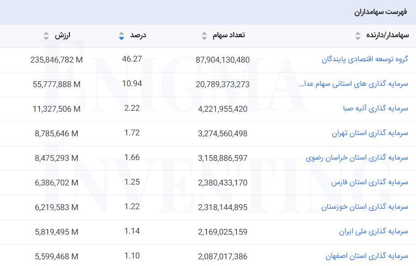Open سرمایه گذاری های استانی سهام عدالت link
Viewport: 416px width, 266px height.
coord(353,84)
